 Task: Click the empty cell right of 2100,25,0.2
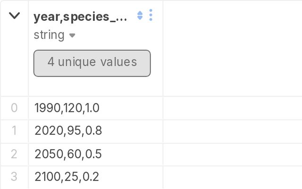pyautogui.click(x=231, y=177)
